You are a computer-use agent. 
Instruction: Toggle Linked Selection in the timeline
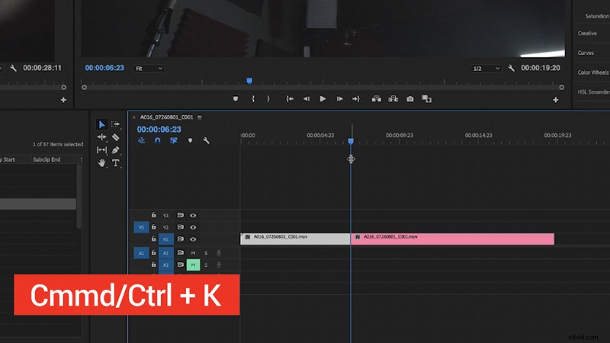pyautogui.click(x=174, y=140)
